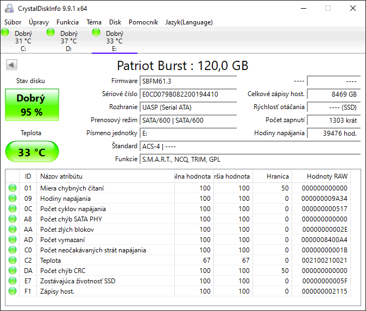Click status icon of attribute DA row
Screen dimensions: 366x311
12,271
